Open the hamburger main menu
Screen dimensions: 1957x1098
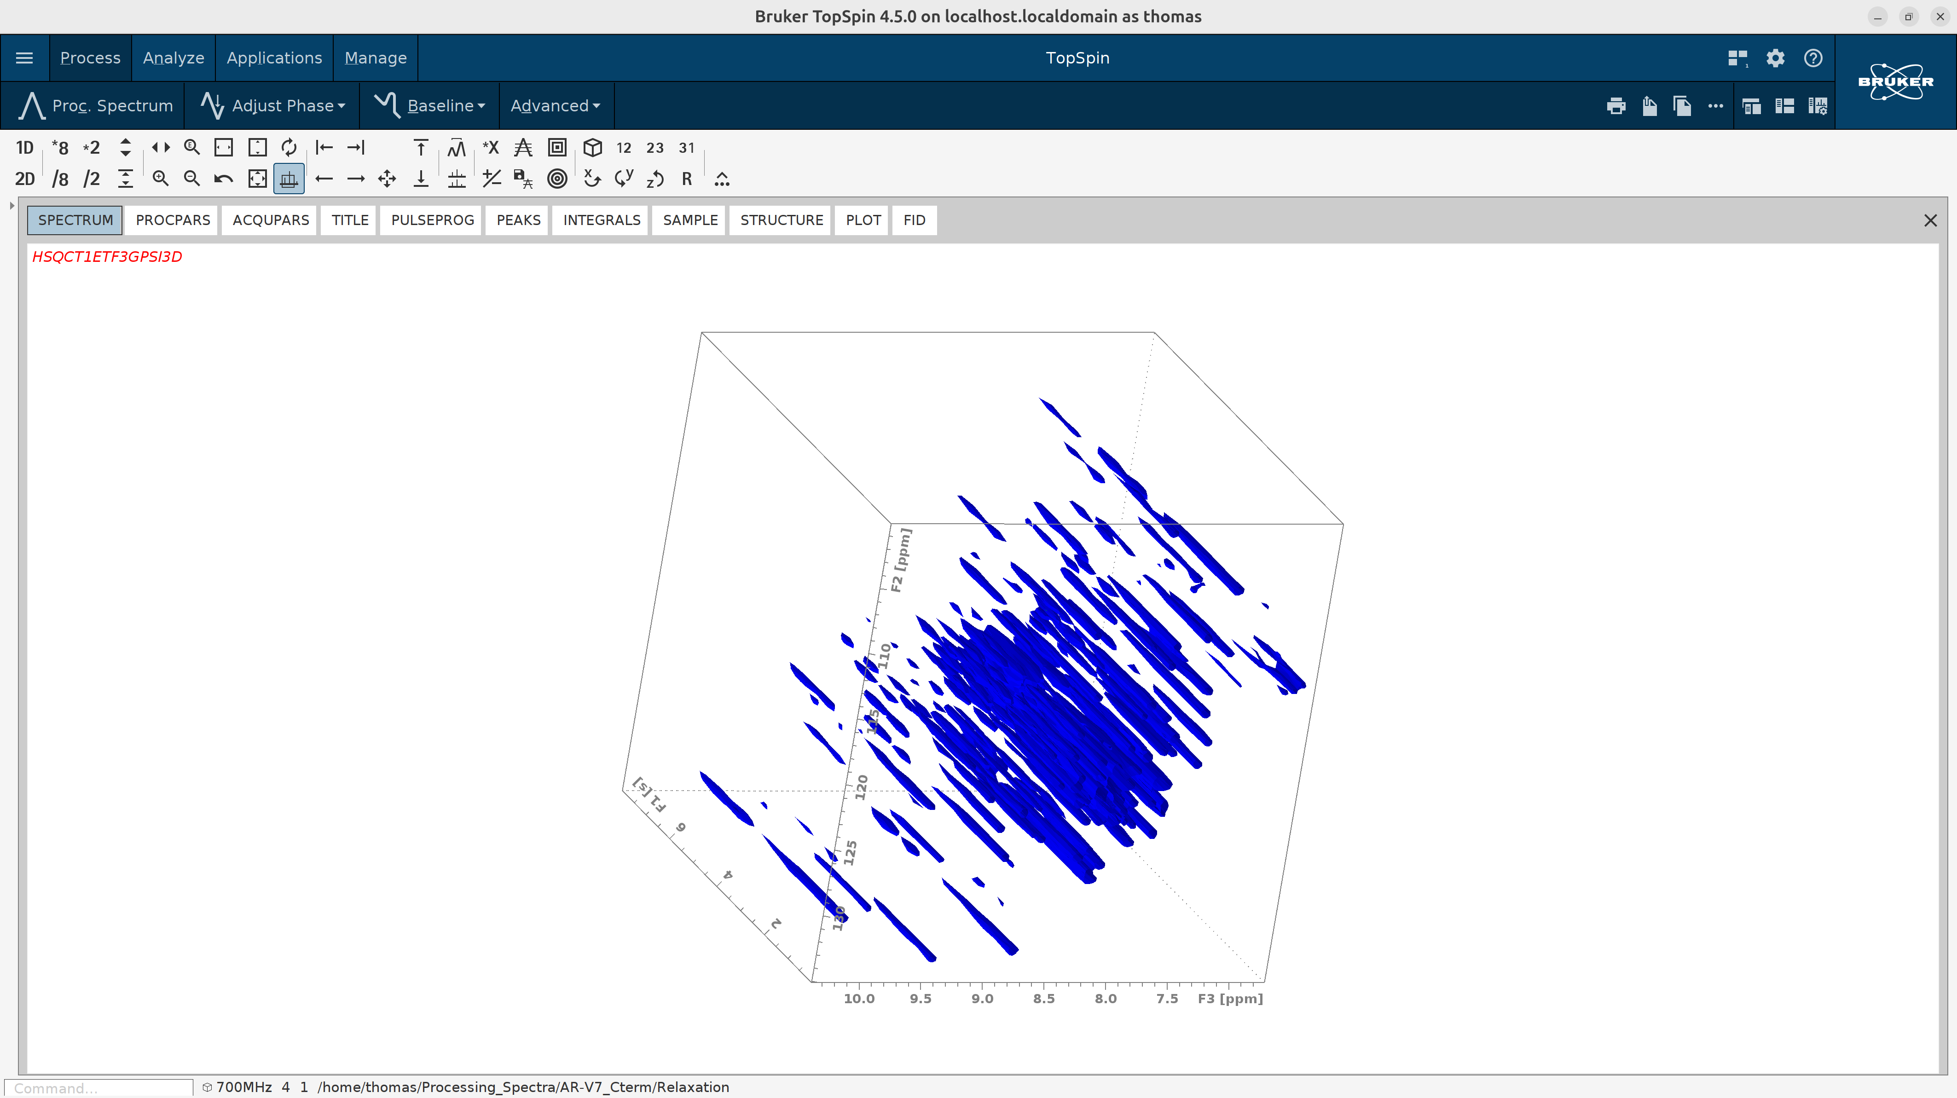tap(24, 58)
